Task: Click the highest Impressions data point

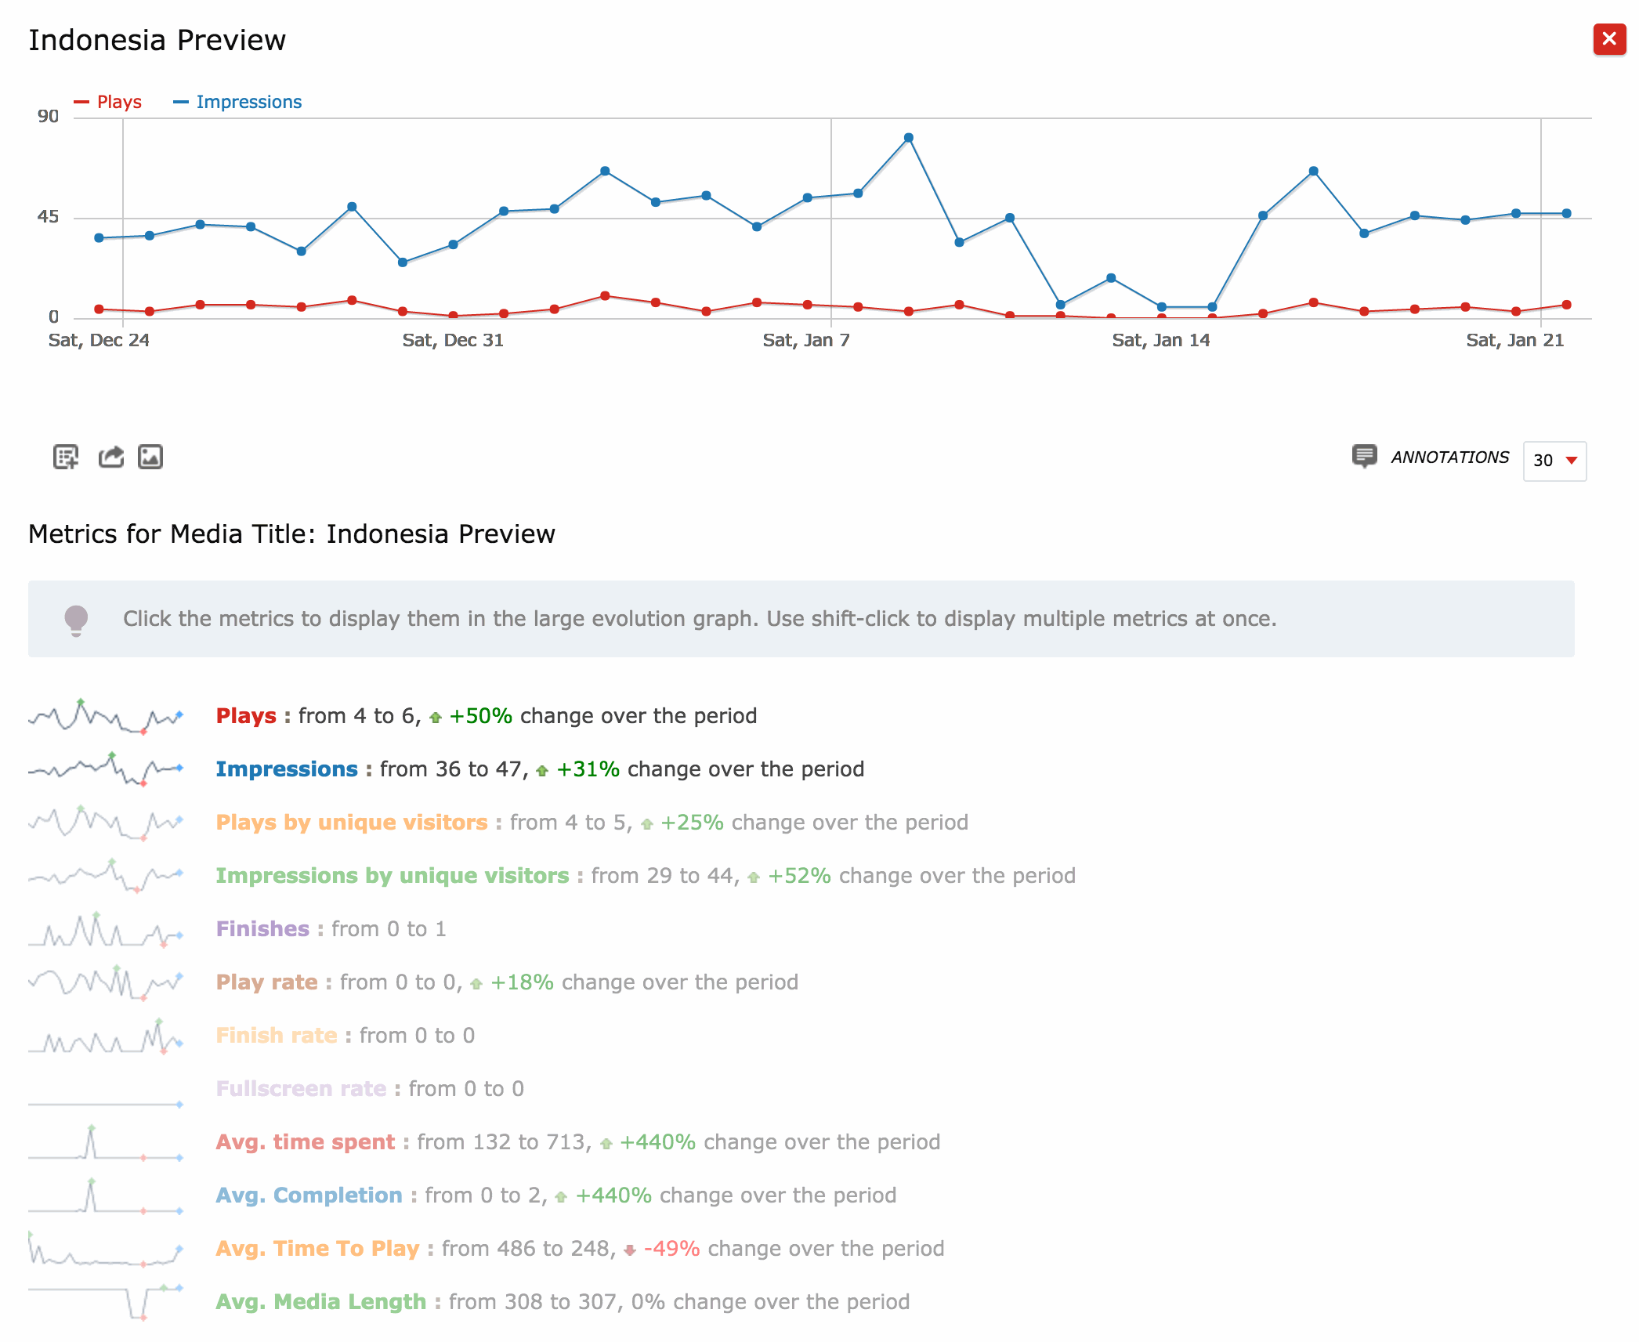Action: click(x=909, y=138)
